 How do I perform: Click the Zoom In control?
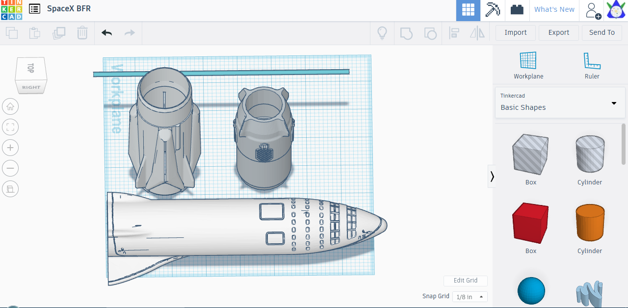pos(10,148)
